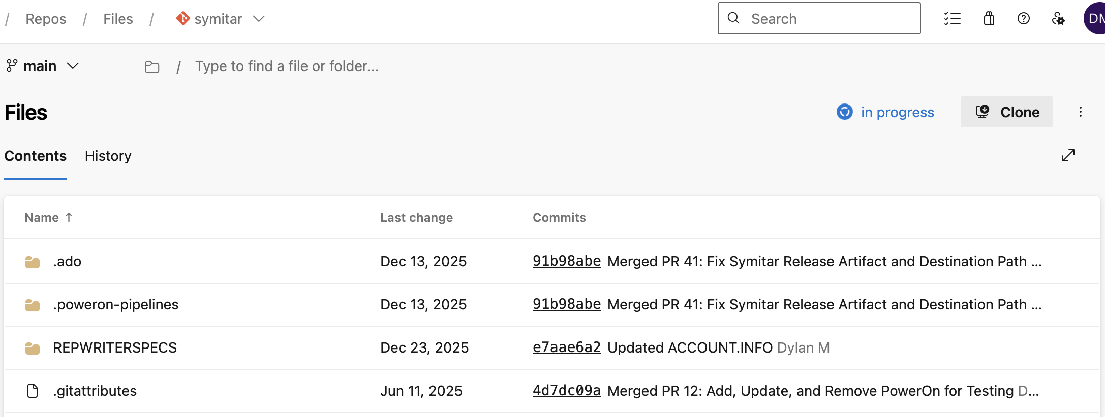Screen dimensions: 1105x417
Task: Open commit 91b98abe in .poweron-pipelines row
Action: pyautogui.click(x=567, y=304)
